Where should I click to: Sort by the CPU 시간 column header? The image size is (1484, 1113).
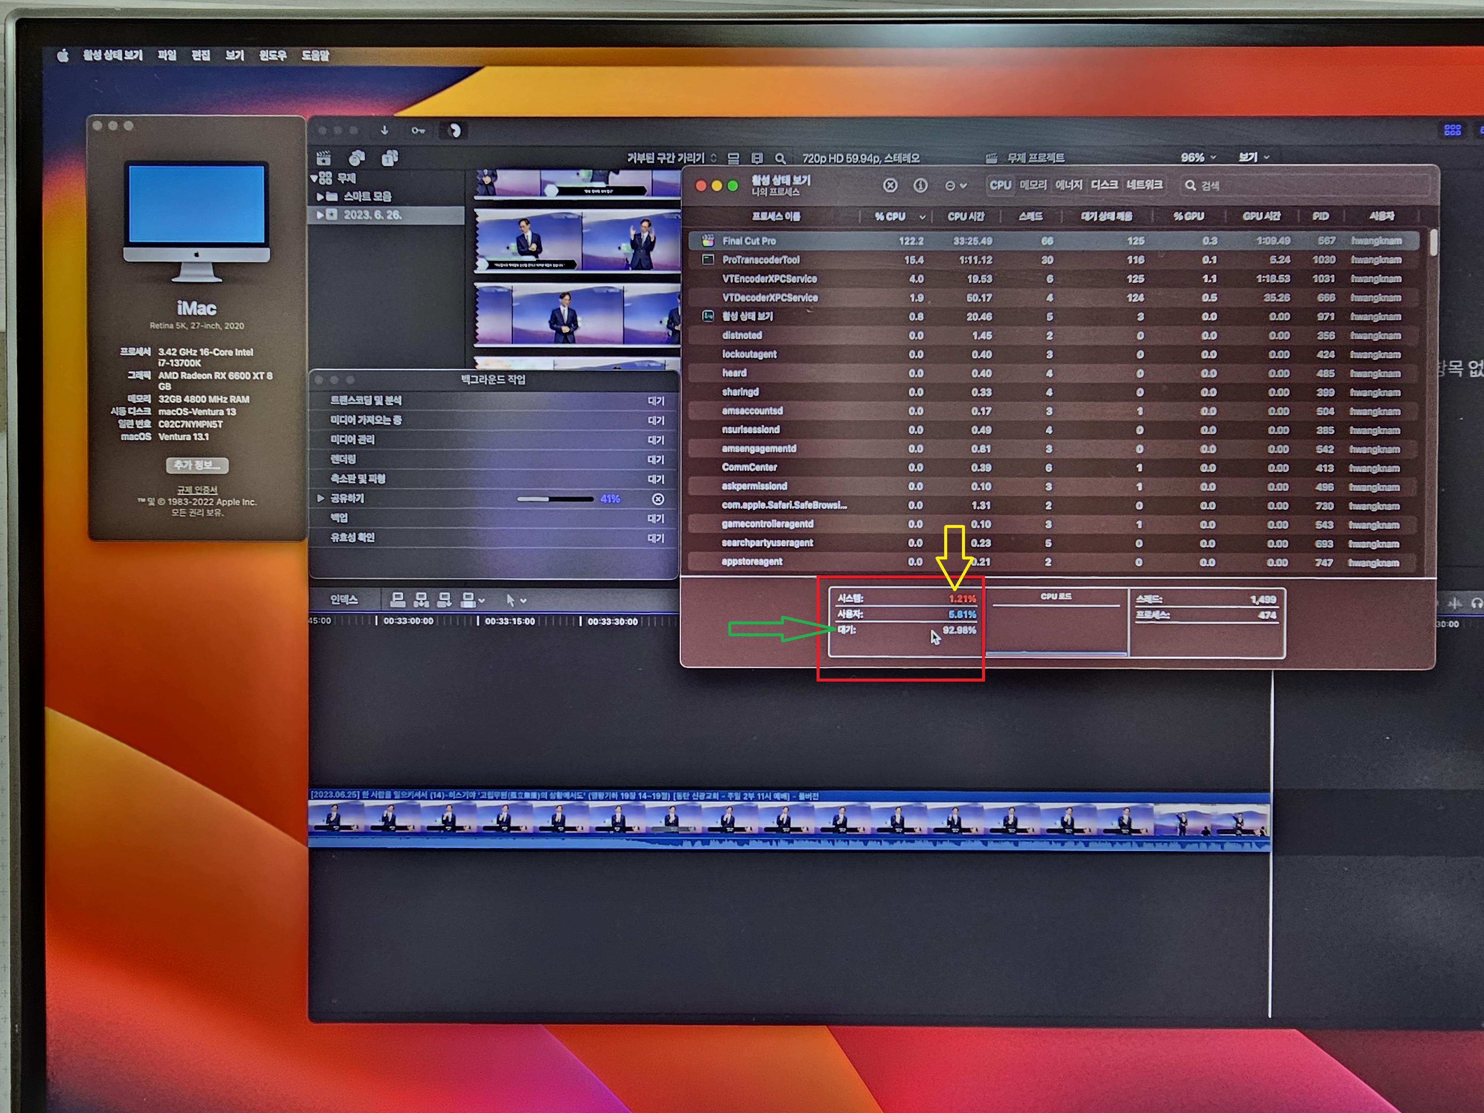965,216
